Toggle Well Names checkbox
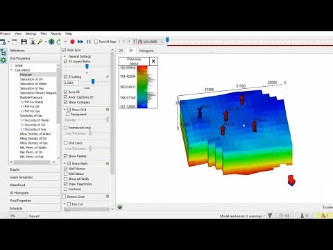333x250 pixels. pyautogui.click(x=65, y=169)
